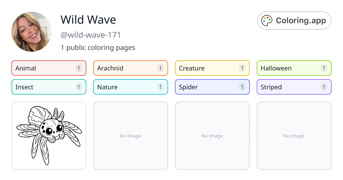Open the spider coloring page thumbnail
The height and width of the screenshot is (180, 343).
pyautogui.click(x=49, y=136)
